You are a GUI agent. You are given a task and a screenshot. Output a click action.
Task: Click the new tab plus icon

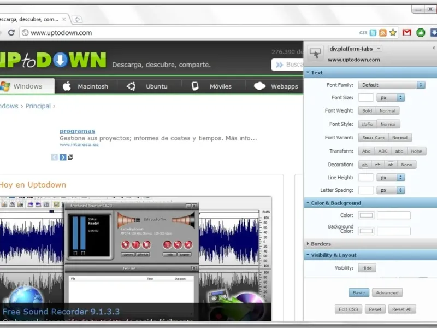coord(77,19)
